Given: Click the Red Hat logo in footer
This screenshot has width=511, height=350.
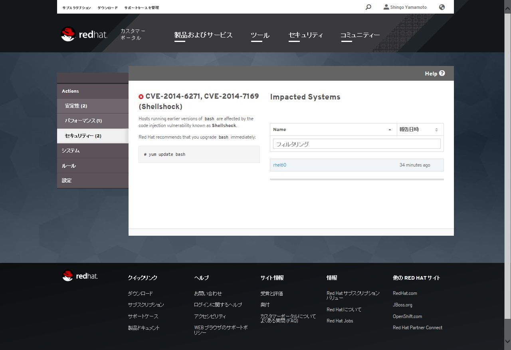Looking at the screenshot, I should tap(80, 276).
